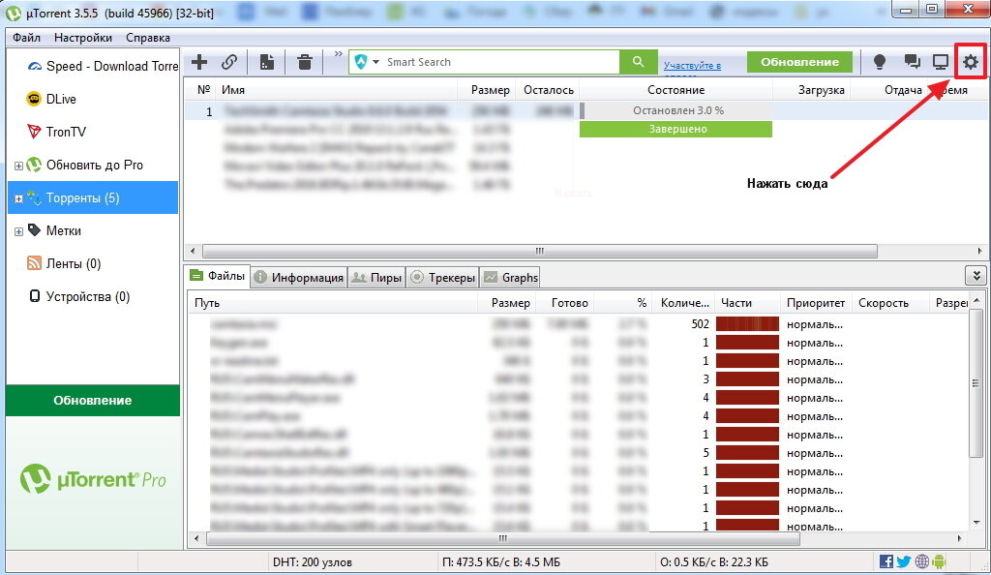Switch to the Graphs tab
The height and width of the screenshot is (575, 991).
point(511,278)
